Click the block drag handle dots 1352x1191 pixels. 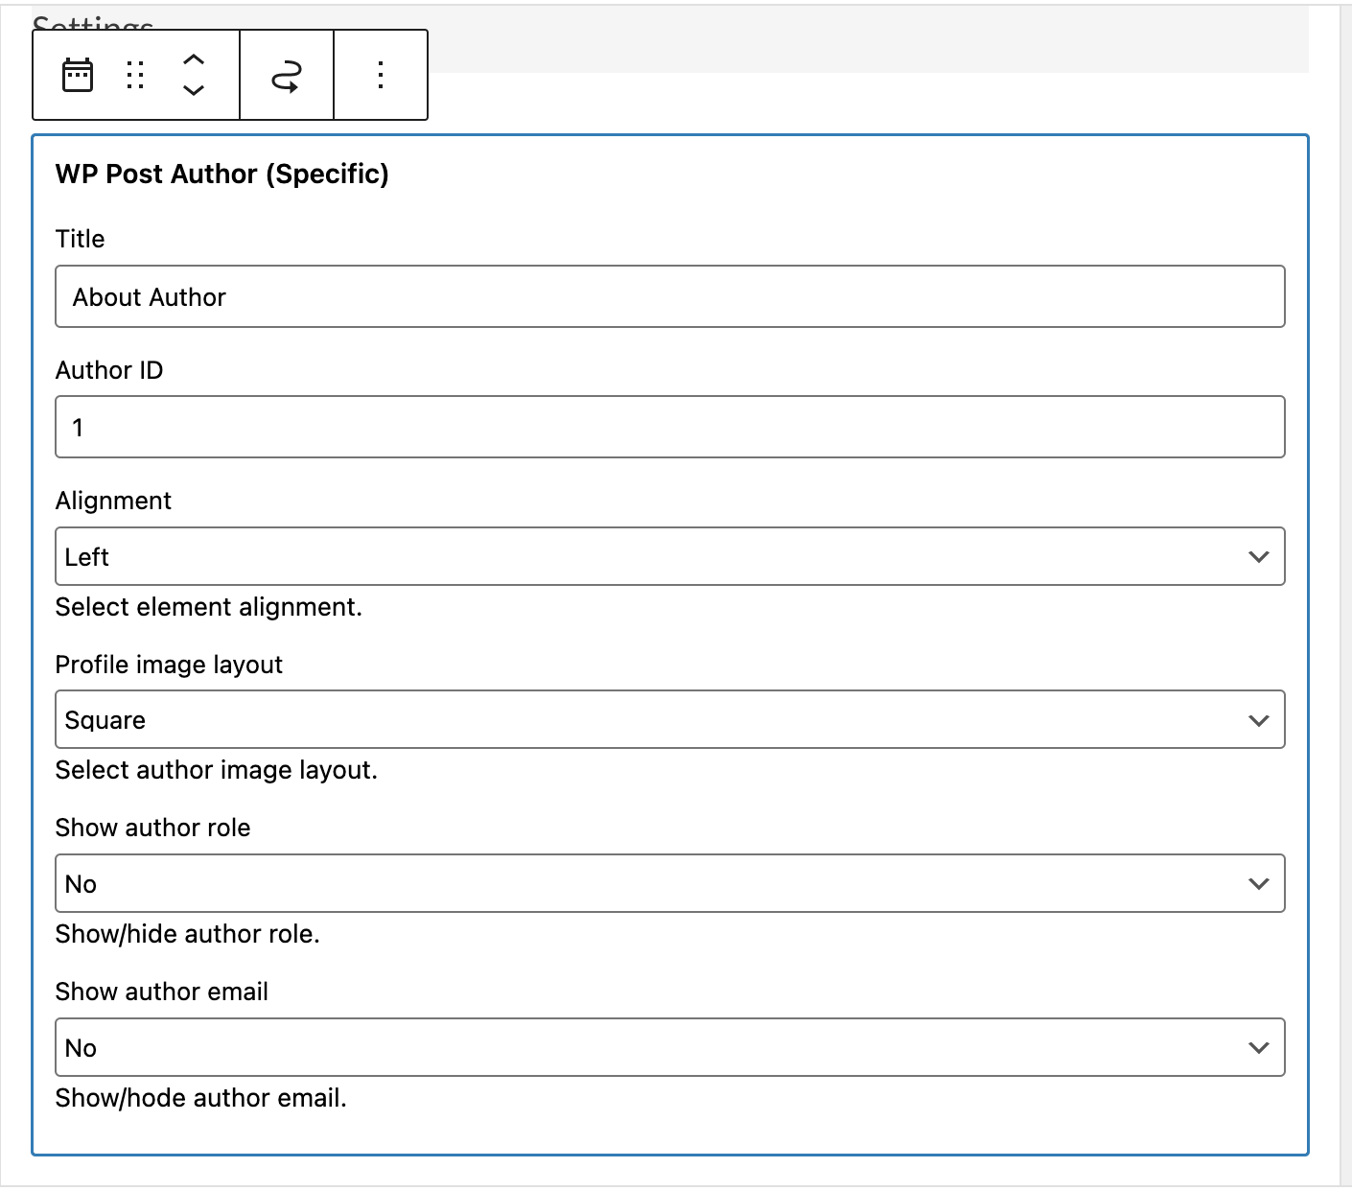point(135,75)
